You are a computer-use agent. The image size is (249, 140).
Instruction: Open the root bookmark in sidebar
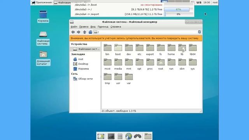81,59
